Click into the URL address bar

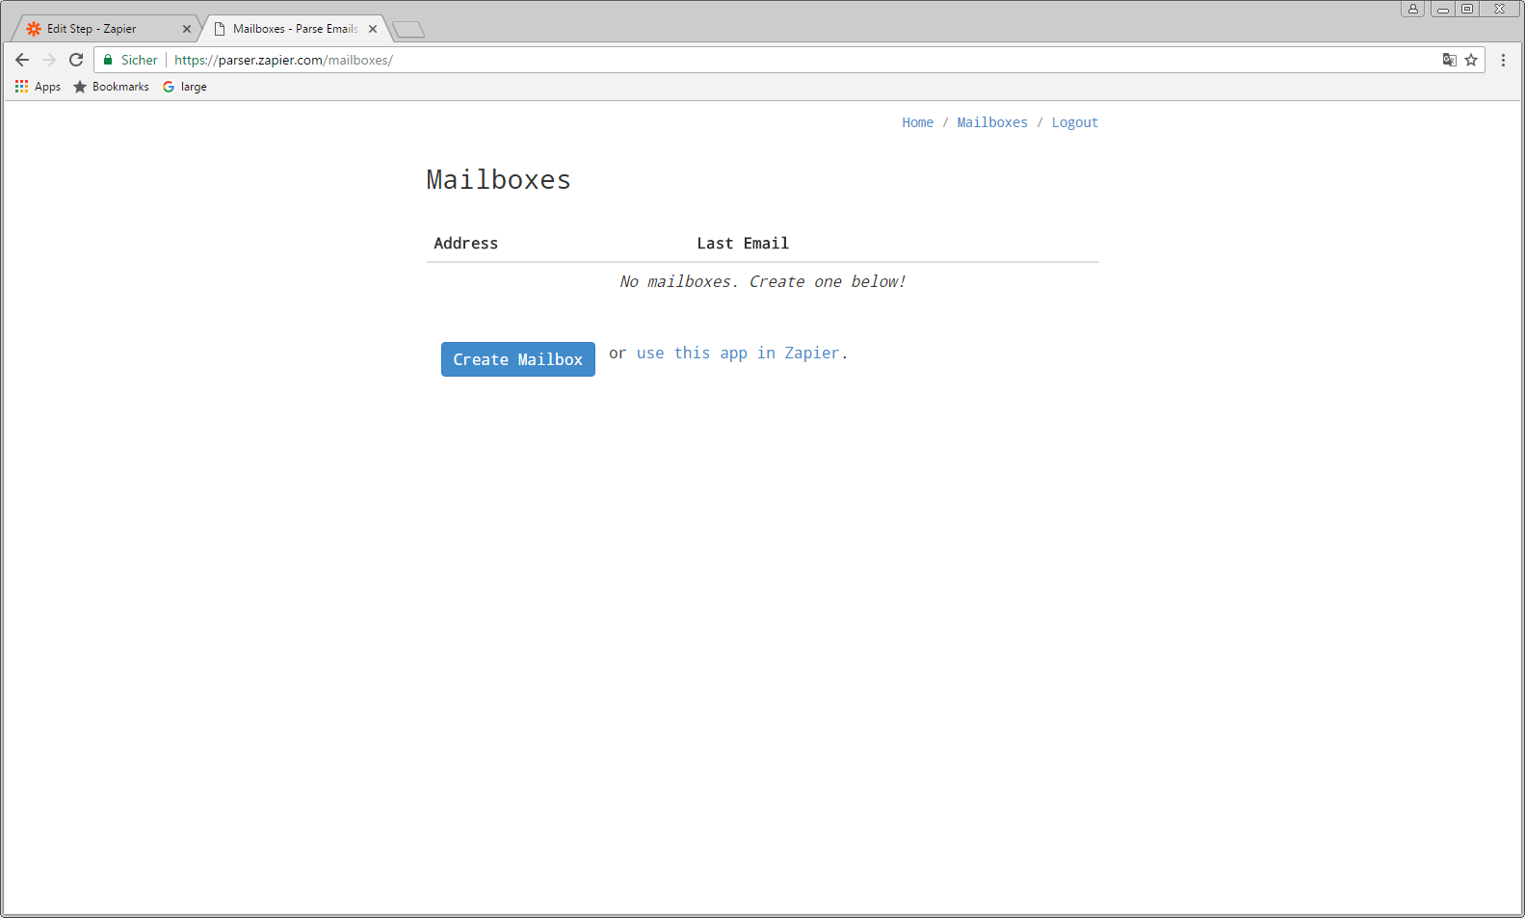(771, 60)
